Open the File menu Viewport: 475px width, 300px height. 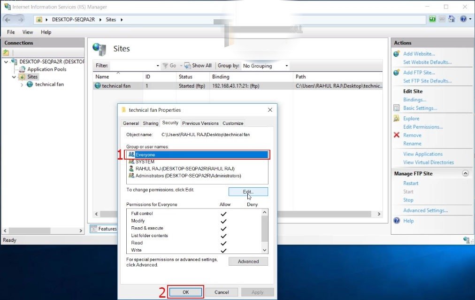tap(11, 32)
